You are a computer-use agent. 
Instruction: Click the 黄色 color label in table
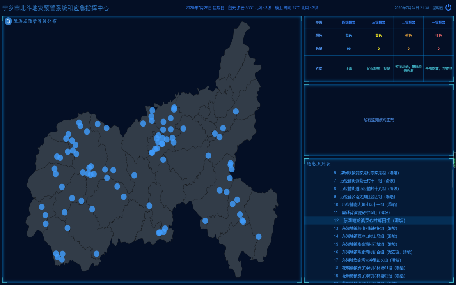coord(378,35)
